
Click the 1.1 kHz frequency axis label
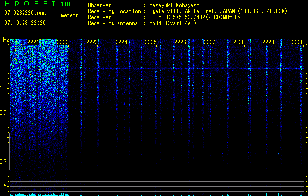(x=4, y=64)
